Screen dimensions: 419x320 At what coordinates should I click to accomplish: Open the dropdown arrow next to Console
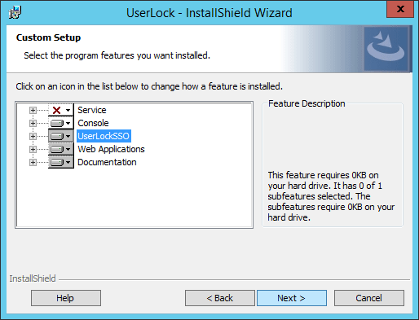(68, 123)
